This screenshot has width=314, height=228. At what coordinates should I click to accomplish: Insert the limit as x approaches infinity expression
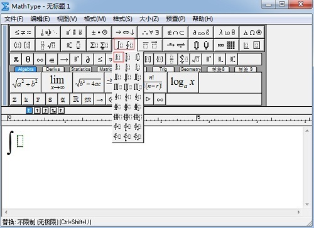click(x=57, y=83)
